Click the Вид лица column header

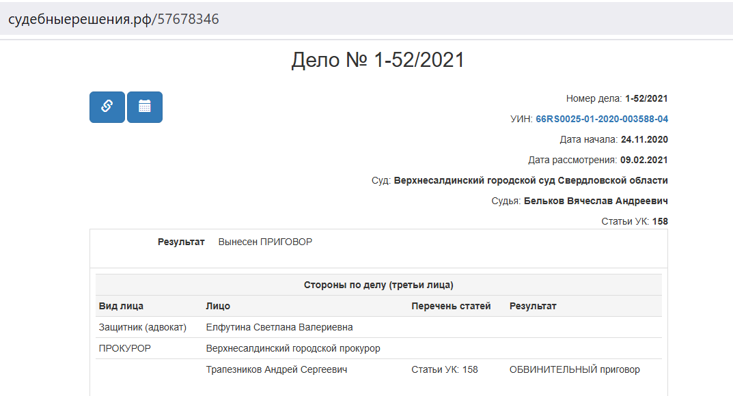pyautogui.click(x=121, y=306)
